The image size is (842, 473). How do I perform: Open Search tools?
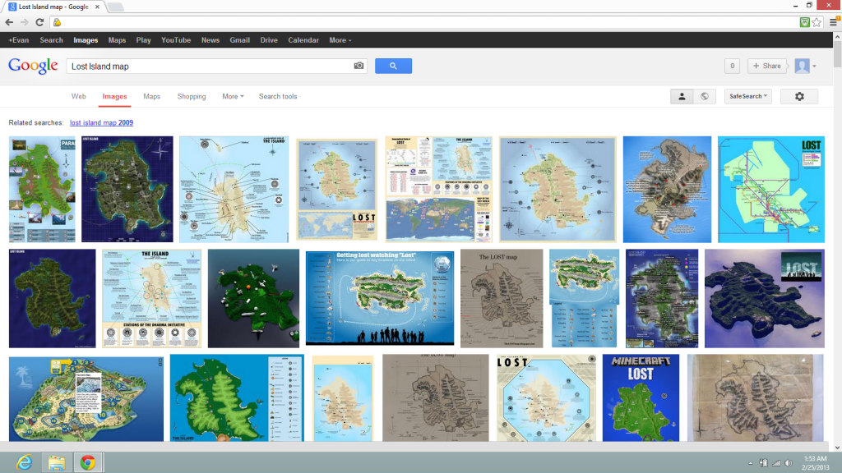[278, 97]
